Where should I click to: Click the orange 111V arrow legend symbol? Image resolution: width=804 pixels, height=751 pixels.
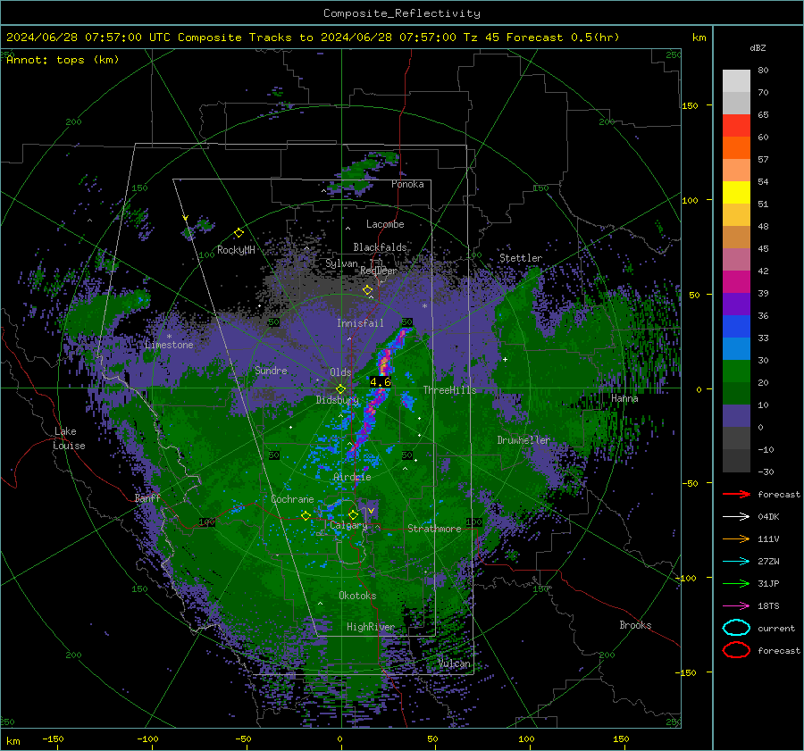(736, 538)
